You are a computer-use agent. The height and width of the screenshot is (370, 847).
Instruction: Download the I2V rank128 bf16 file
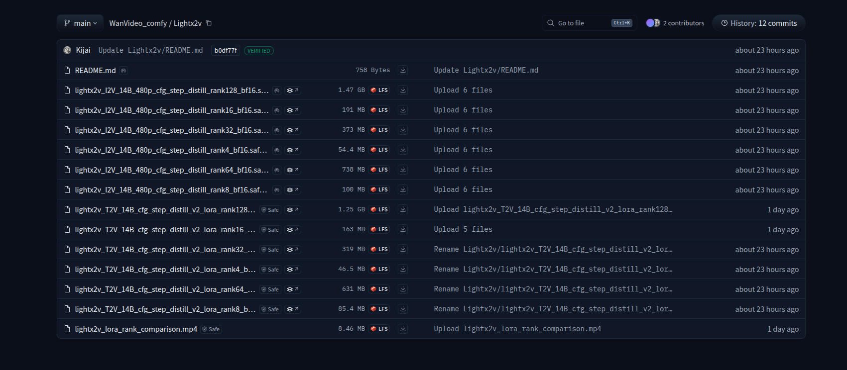(x=403, y=90)
